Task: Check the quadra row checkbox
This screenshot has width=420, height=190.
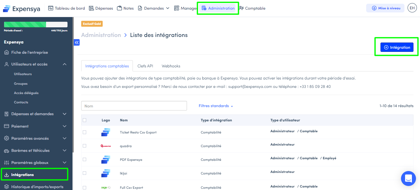Action: [84, 146]
